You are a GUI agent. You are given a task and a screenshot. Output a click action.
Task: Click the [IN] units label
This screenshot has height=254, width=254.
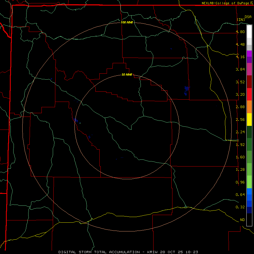pos(241,19)
